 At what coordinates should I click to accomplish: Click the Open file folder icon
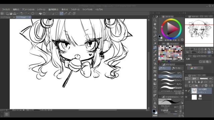[11, 13]
